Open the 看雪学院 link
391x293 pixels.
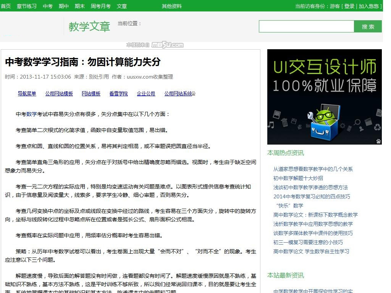(x=118, y=93)
